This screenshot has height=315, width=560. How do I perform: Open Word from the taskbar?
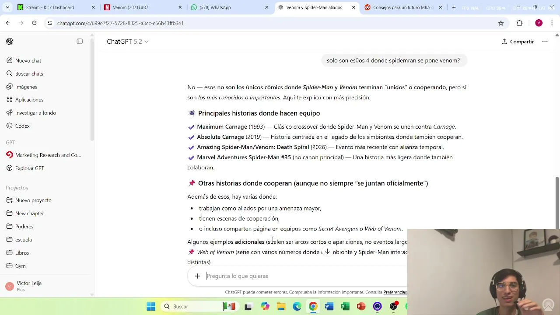[x=329, y=307]
